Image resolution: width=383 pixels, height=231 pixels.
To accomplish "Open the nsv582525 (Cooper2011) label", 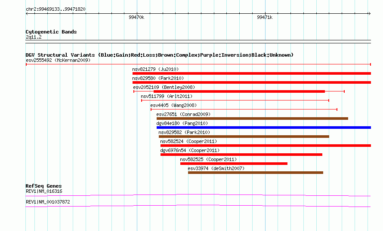I will (208, 159).
